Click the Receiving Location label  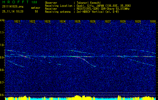pyautogui.click(x=59, y=6)
